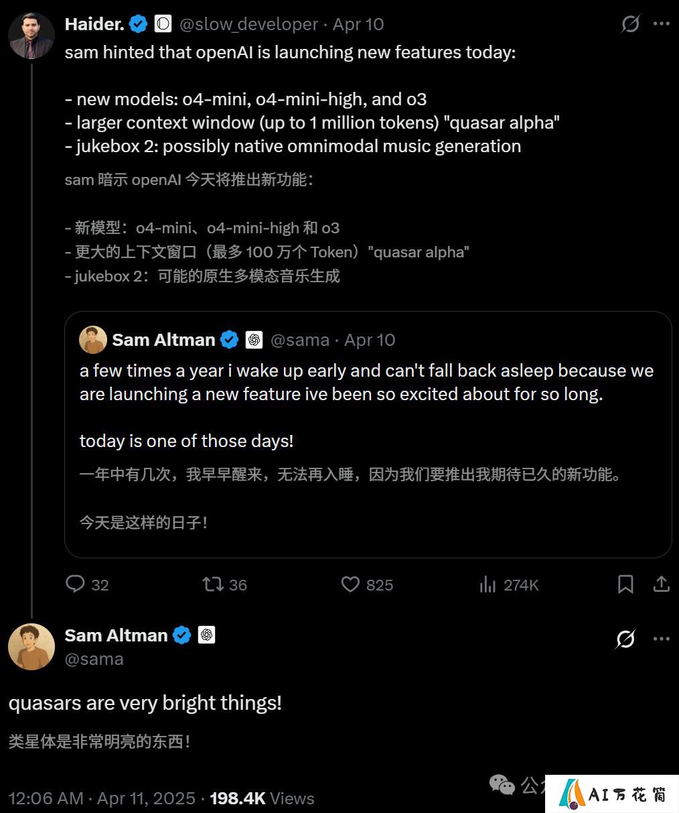Screen dimensions: 679x813
Task: Click the Grok icon on Sam Altman's reply
Action: [x=625, y=639]
